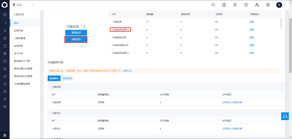
Task: Switch to the 活体检测 tab
Action: click(67, 78)
